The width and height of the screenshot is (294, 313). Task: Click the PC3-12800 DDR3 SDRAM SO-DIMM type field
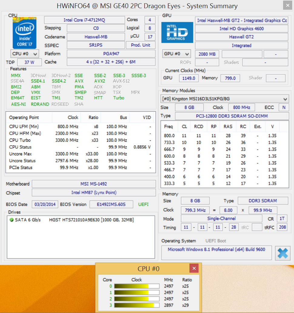232,116
